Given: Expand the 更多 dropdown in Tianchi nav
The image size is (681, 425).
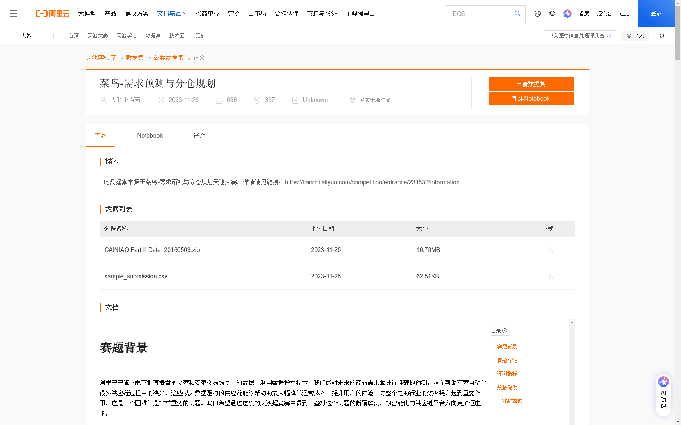Looking at the screenshot, I should tap(200, 36).
